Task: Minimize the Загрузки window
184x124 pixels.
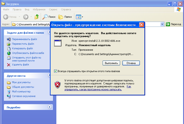Action: [x=169, y=4]
